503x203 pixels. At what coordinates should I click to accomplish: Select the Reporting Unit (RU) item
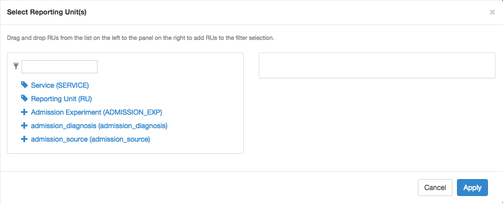61,99
